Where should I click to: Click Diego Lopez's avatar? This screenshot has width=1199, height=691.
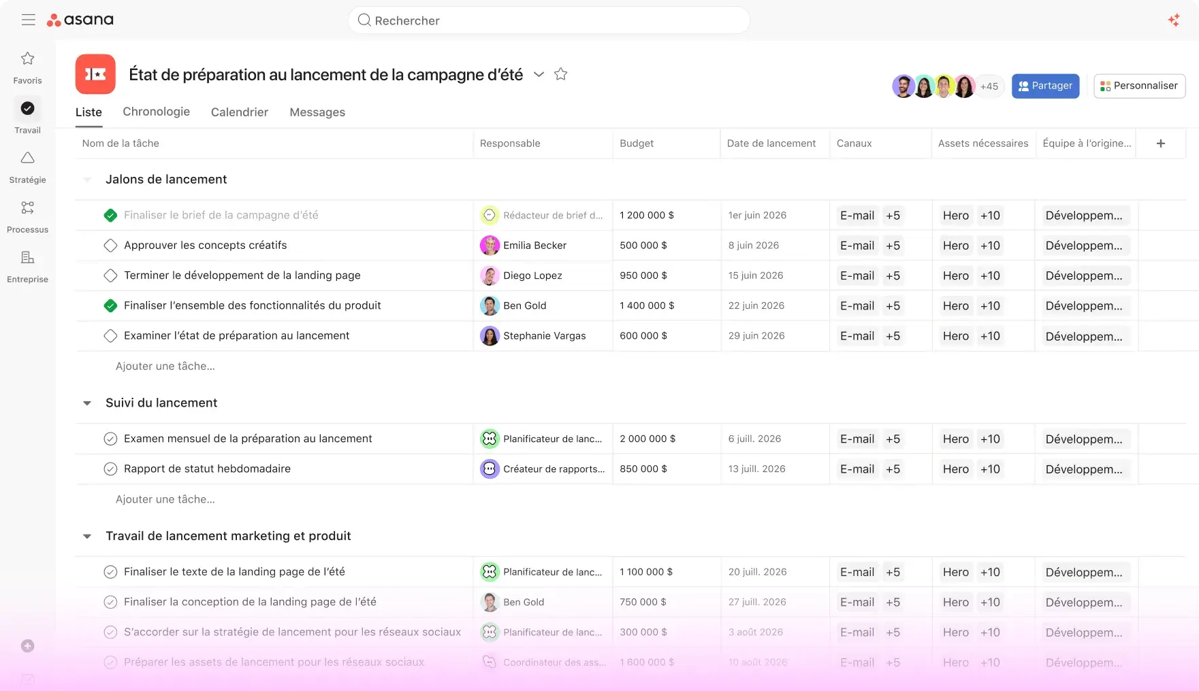coord(490,275)
